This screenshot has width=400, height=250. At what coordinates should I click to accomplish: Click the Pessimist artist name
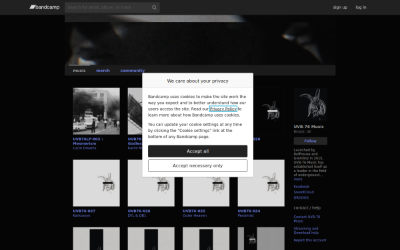point(245,215)
